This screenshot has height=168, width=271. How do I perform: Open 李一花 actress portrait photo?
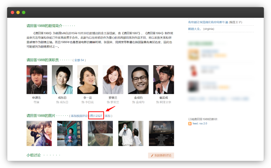88,80
